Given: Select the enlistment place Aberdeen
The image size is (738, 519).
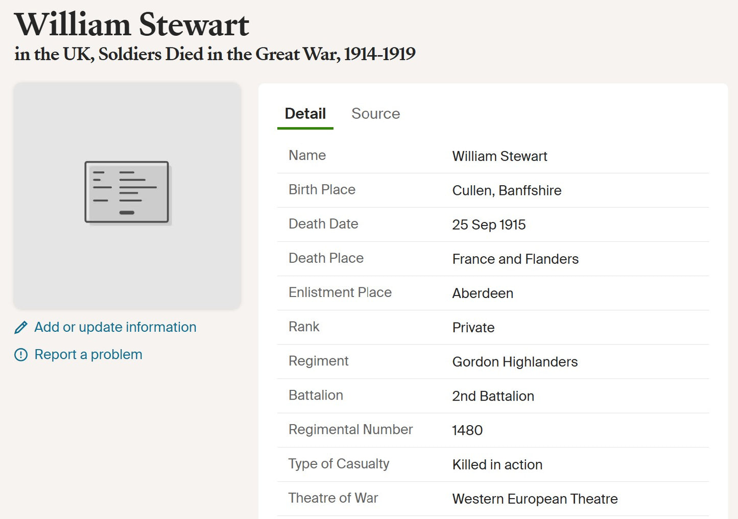Looking at the screenshot, I should [482, 293].
